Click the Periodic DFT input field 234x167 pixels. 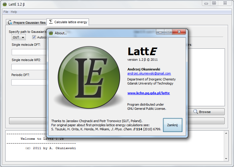coord(29,82)
